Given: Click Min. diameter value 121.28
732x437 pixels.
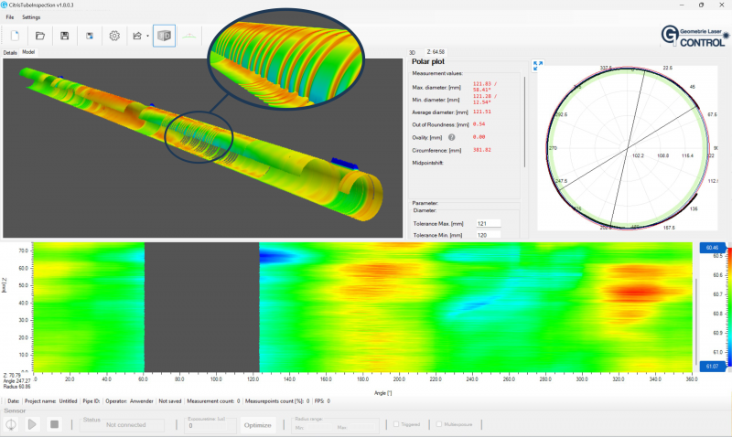Looking at the screenshot, I should (x=485, y=99).
